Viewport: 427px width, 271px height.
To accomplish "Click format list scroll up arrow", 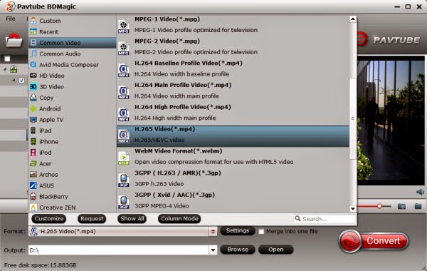I will (x=353, y=19).
